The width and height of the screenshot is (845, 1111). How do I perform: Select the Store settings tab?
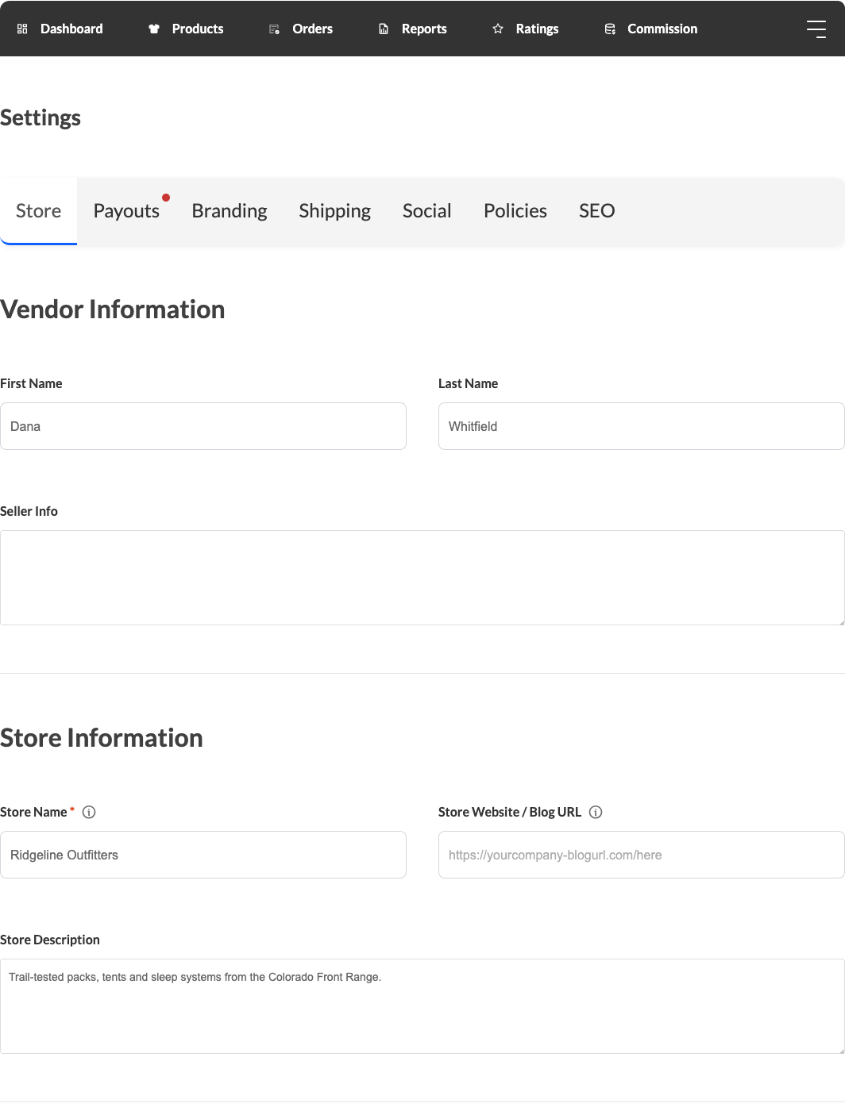(x=39, y=211)
